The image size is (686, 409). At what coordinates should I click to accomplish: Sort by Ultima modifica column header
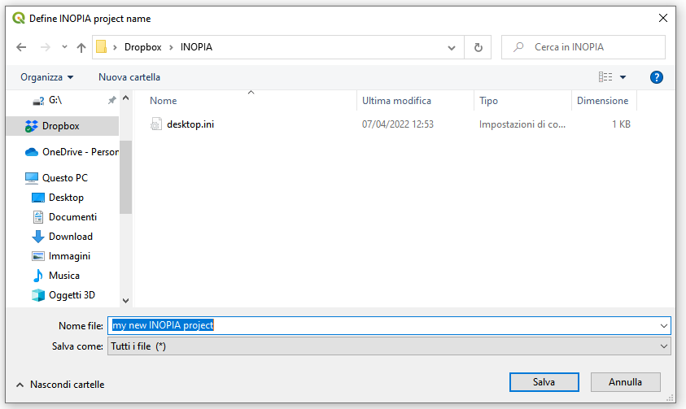[396, 101]
